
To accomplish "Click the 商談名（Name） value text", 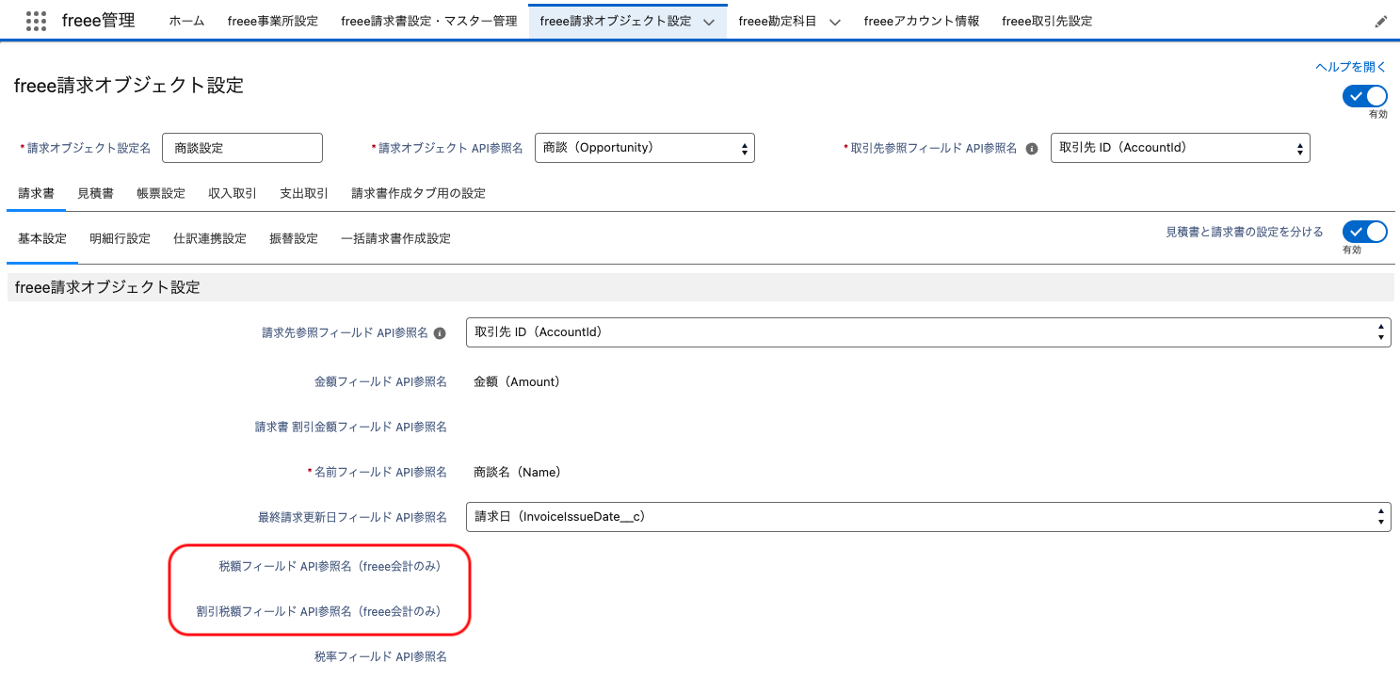I will point(517,472).
